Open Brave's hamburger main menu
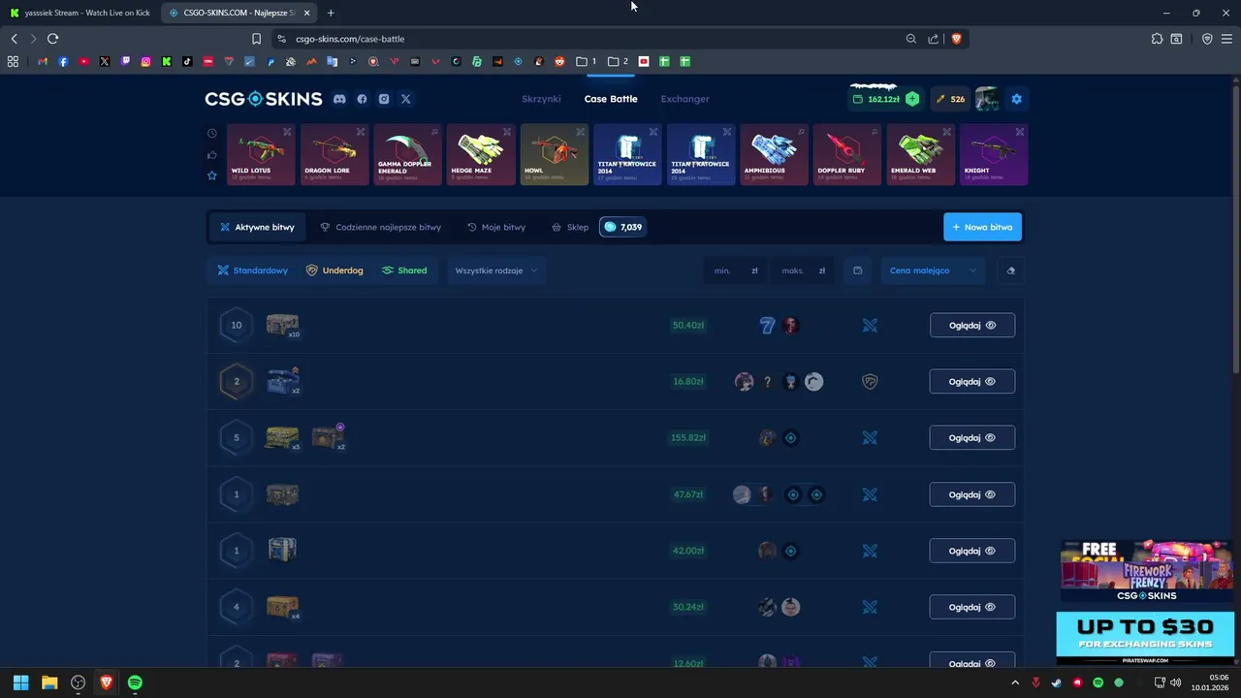This screenshot has height=698, width=1241. pyautogui.click(x=1226, y=39)
